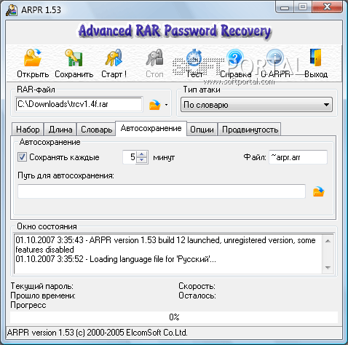Screen dimensions: 348x345
Task: Open a file with the Открыть icon
Action: click(33, 58)
